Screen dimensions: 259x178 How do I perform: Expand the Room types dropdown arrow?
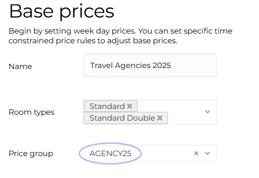click(x=207, y=112)
